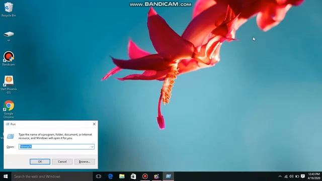
Task: Switch to Bandicam recorder taskbar button
Action: pyautogui.click(x=145, y=176)
